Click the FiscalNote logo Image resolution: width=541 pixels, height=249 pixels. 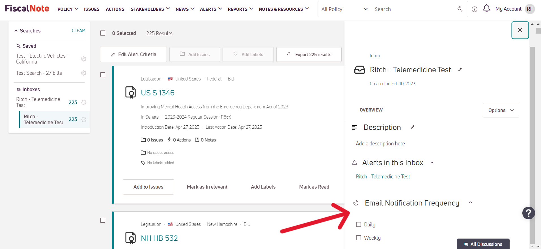(x=27, y=8)
